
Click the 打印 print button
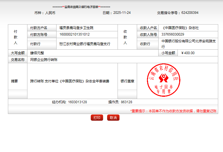pos(97,118)
